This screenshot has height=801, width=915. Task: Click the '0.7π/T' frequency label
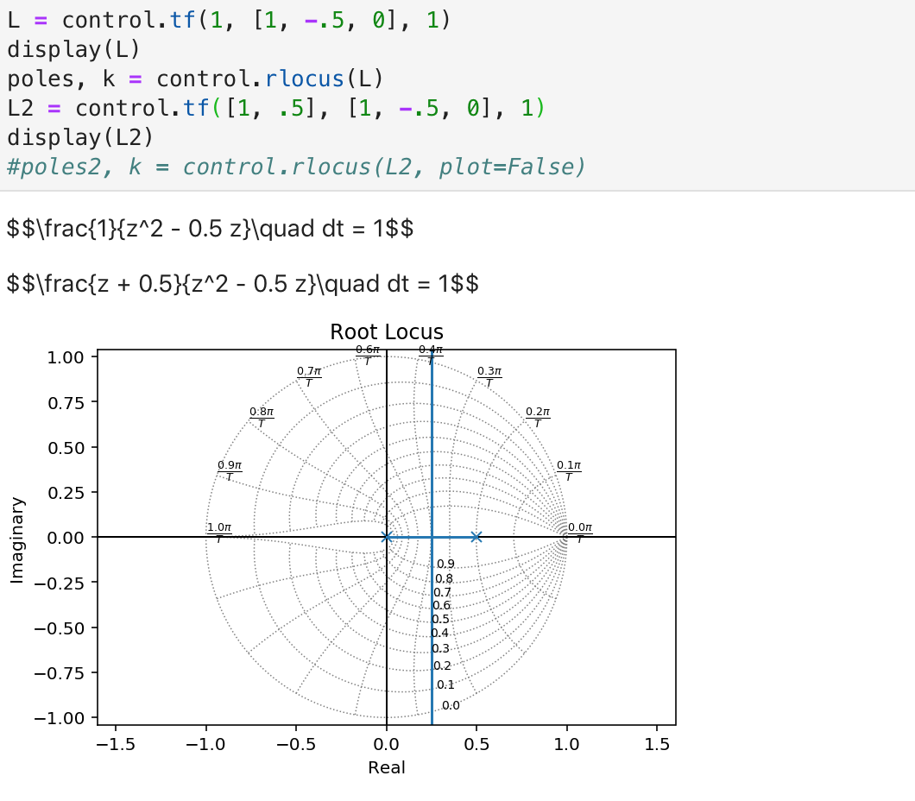pyautogui.click(x=309, y=376)
